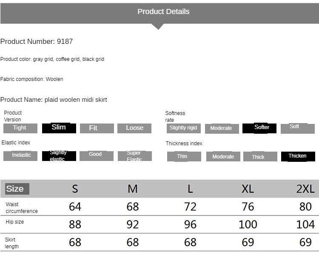This screenshot has width=319, height=273.
Task: Select Slightly rigid softness rate
Action: (183, 128)
